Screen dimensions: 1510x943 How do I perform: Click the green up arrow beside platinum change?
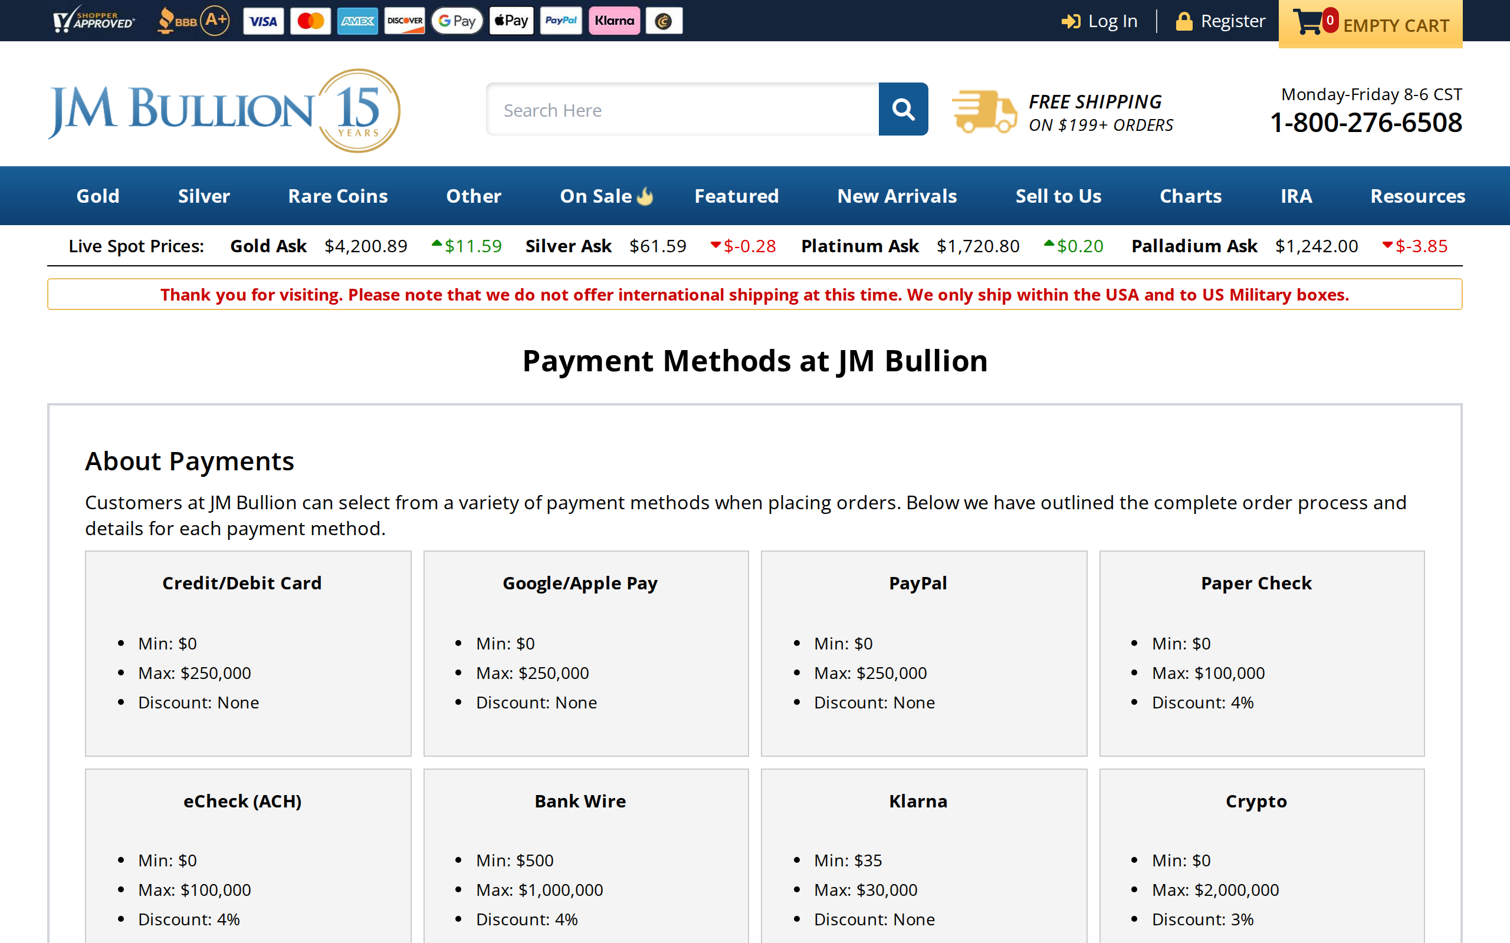click(1049, 244)
